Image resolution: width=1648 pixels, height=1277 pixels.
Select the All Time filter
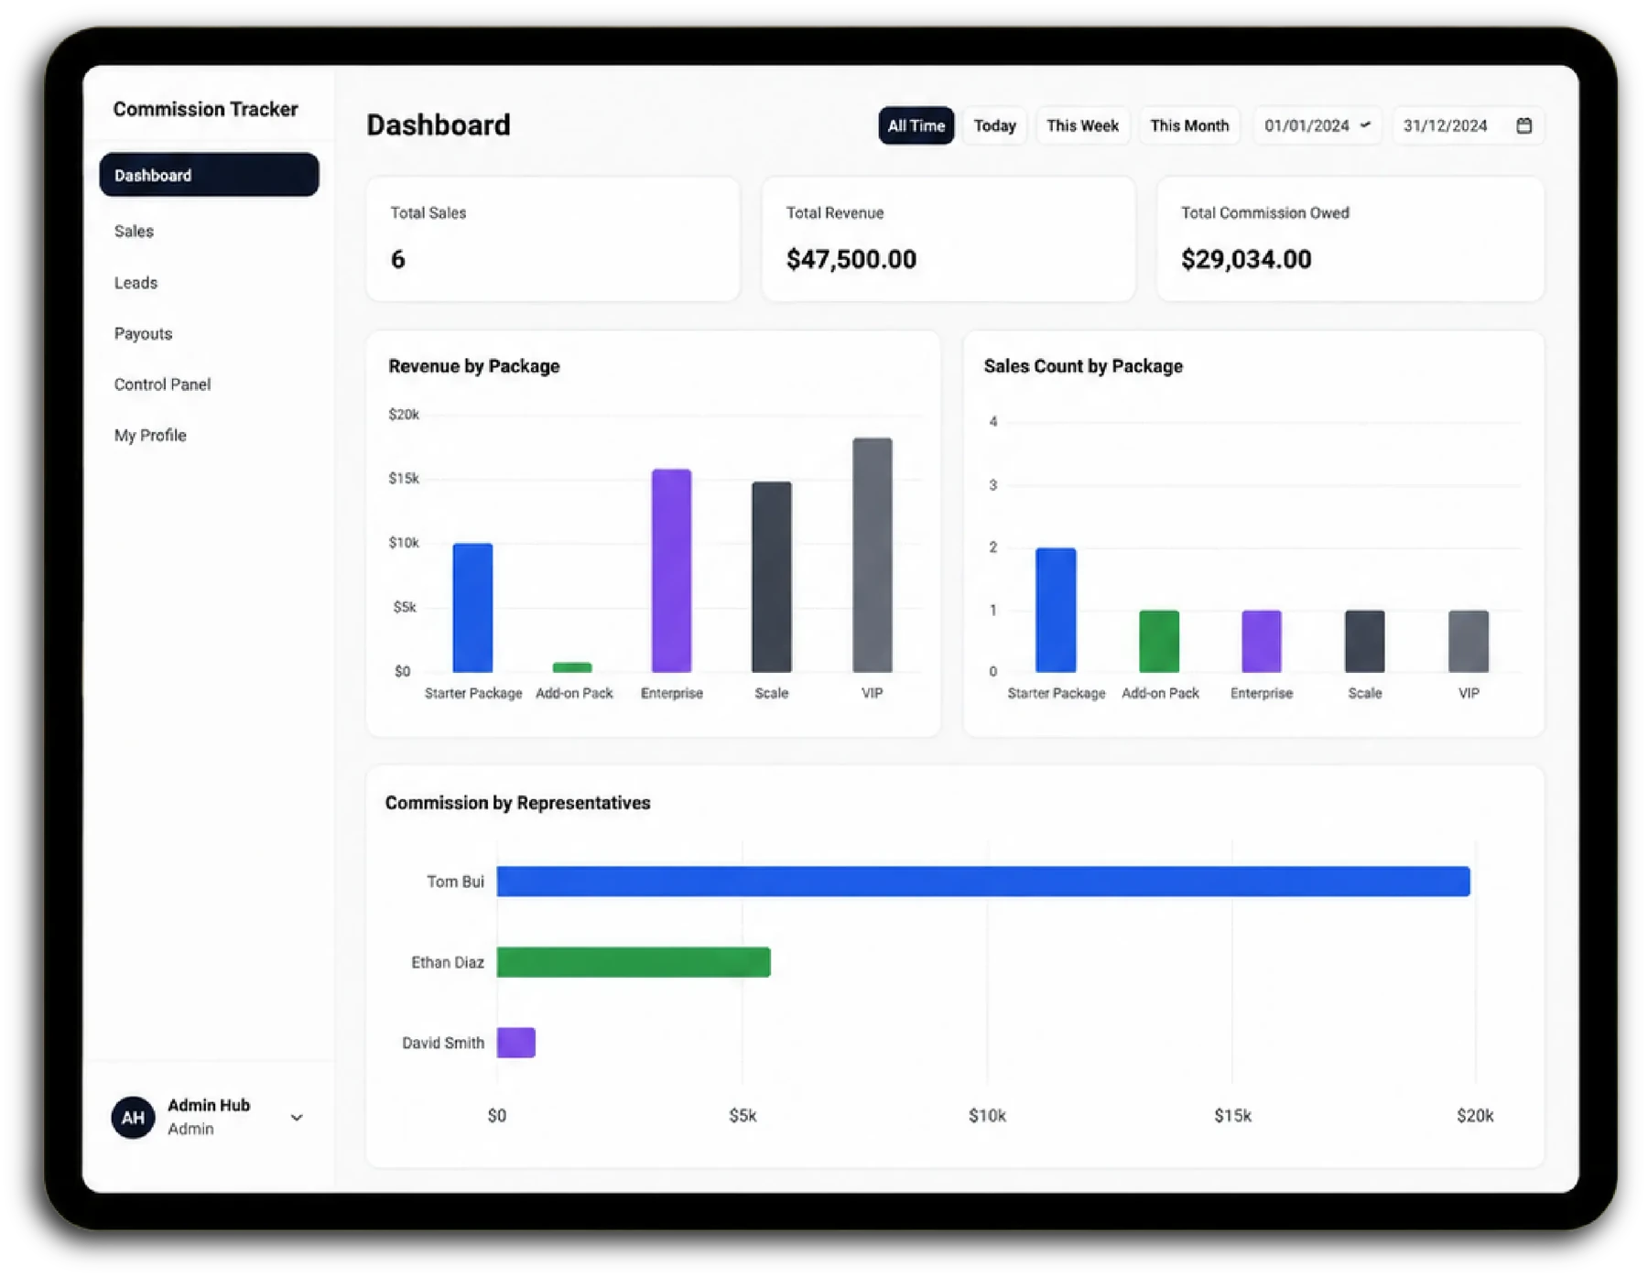tap(916, 125)
